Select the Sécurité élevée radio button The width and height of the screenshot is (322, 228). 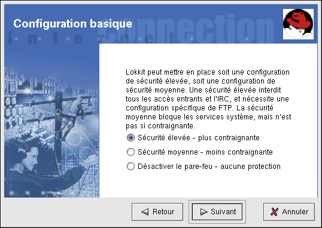(130, 138)
